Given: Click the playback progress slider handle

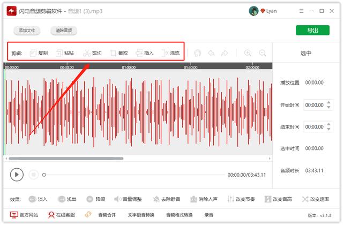Looking at the screenshot, I should coord(44,175).
